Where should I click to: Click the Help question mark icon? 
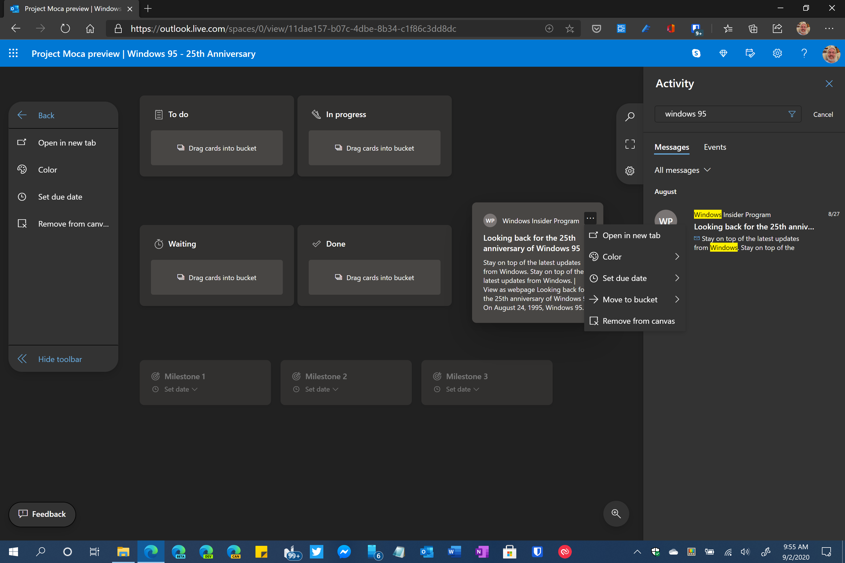coord(804,53)
